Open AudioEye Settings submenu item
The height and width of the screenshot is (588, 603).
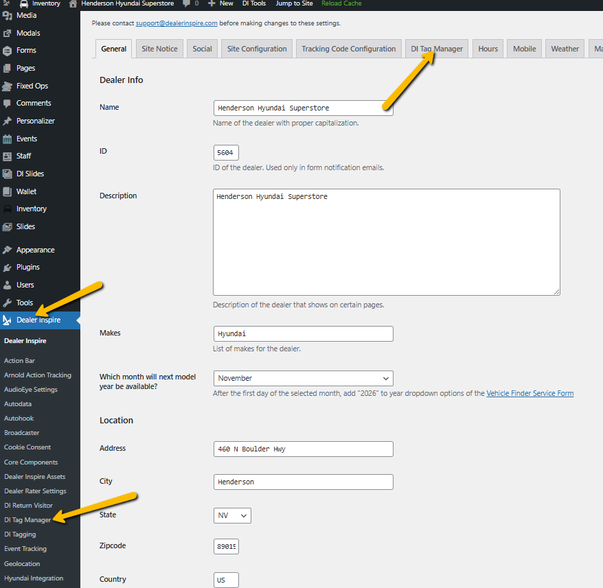click(31, 389)
